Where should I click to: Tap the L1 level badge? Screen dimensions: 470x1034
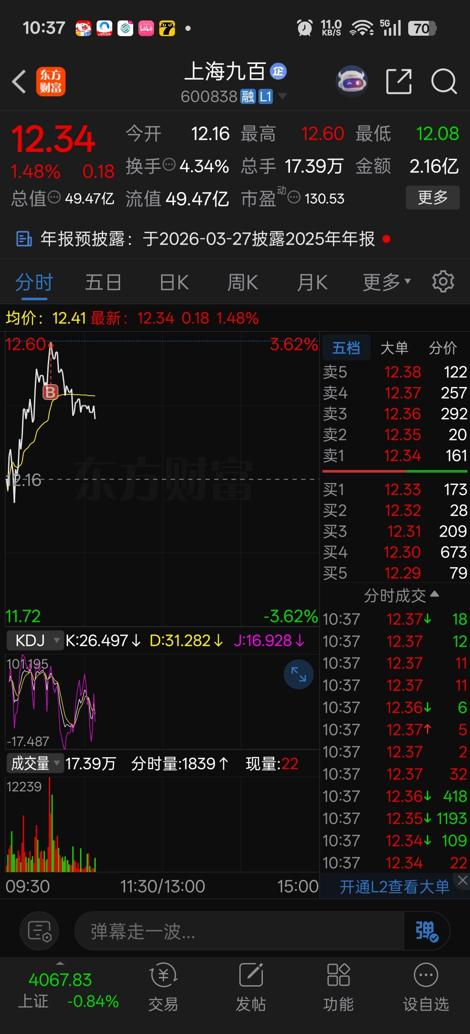pyautogui.click(x=265, y=97)
